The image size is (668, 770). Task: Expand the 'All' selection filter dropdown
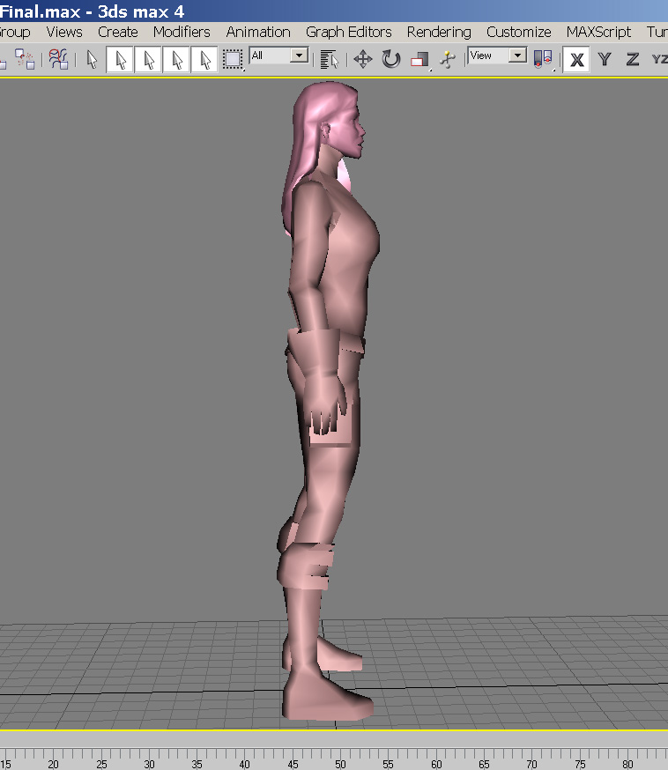tap(300, 56)
